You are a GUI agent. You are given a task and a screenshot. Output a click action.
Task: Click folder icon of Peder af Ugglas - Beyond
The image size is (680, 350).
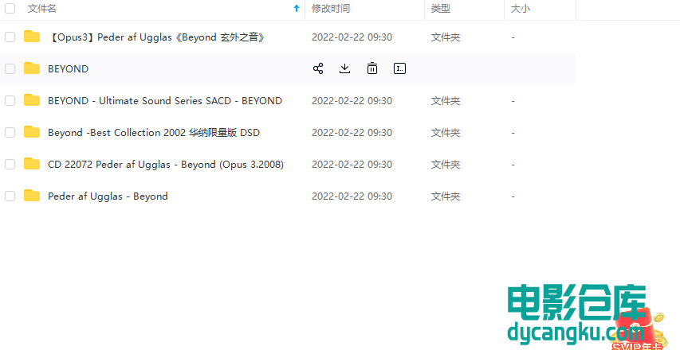(x=32, y=196)
